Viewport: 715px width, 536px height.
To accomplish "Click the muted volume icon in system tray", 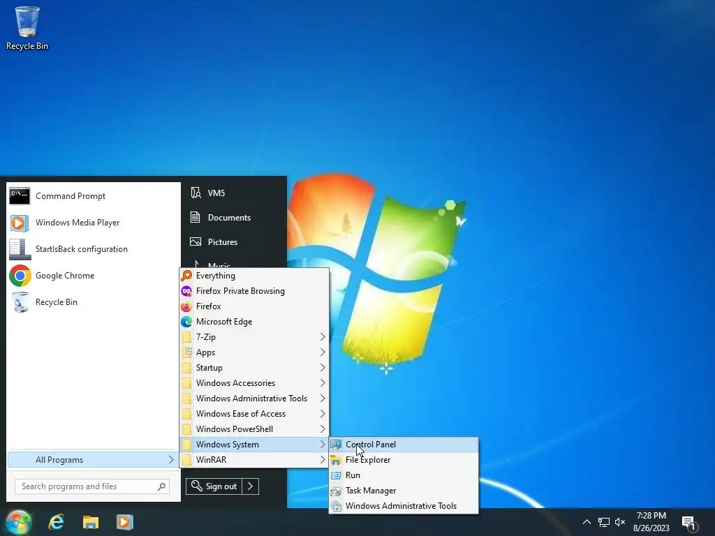I will point(620,522).
